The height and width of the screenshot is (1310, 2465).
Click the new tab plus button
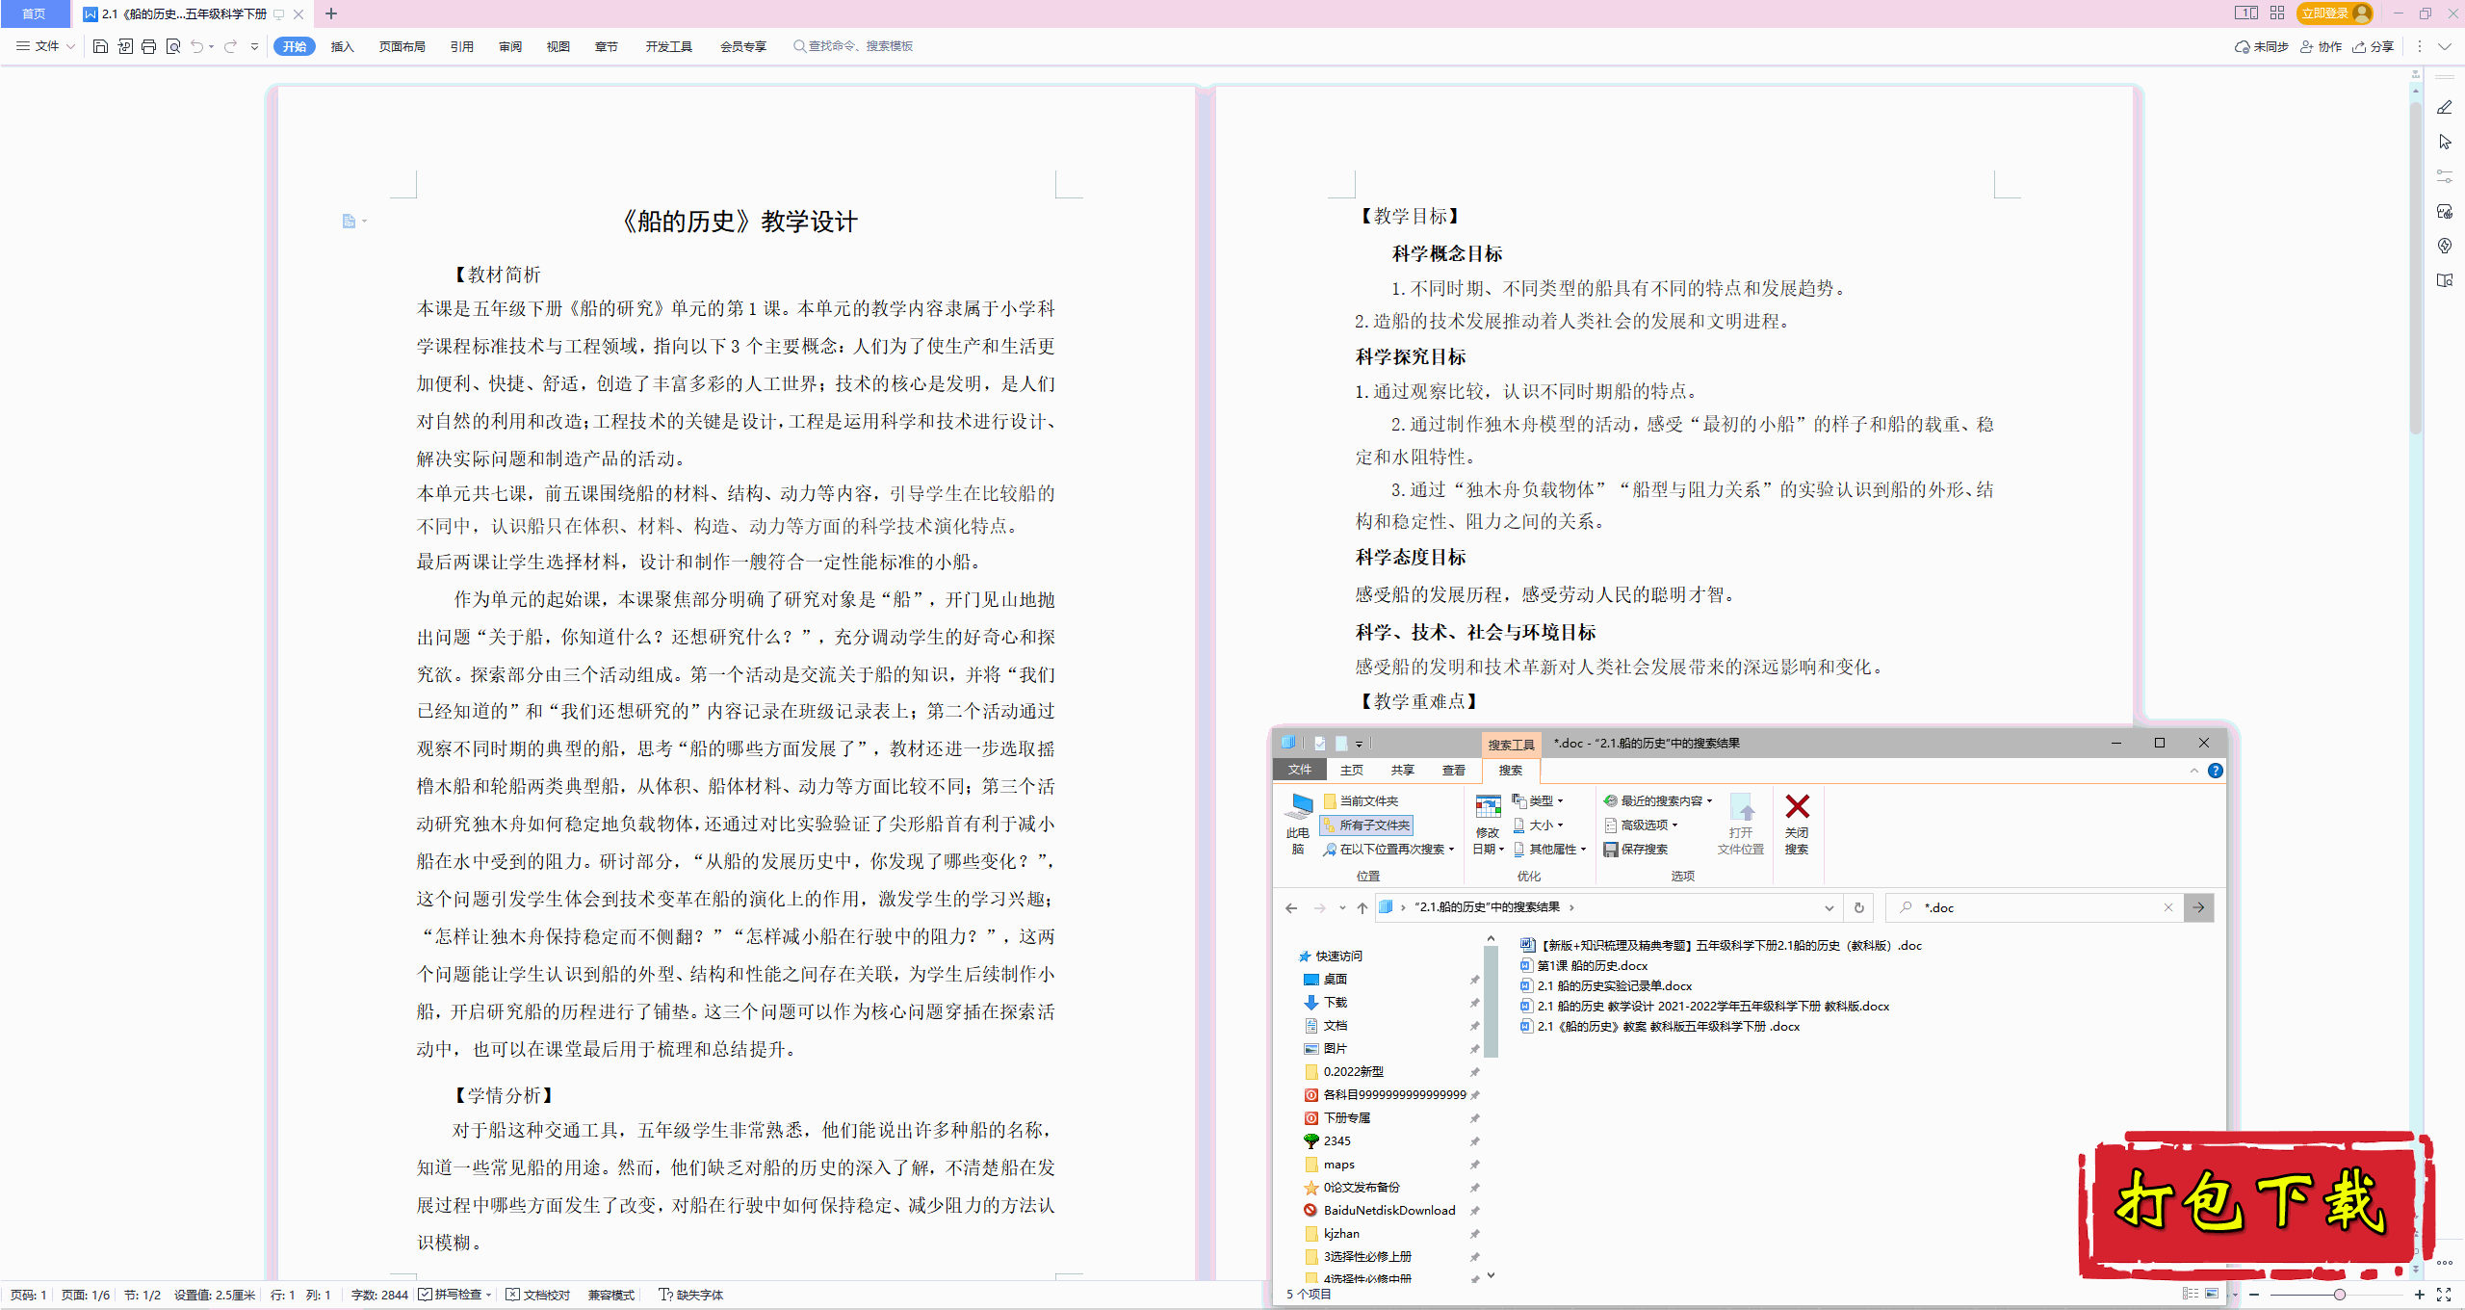click(x=331, y=13)
